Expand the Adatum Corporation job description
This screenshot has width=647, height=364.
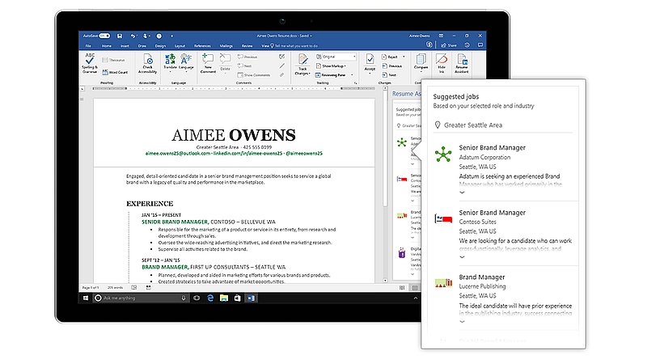pyautogui.click(x=462, y=193)
